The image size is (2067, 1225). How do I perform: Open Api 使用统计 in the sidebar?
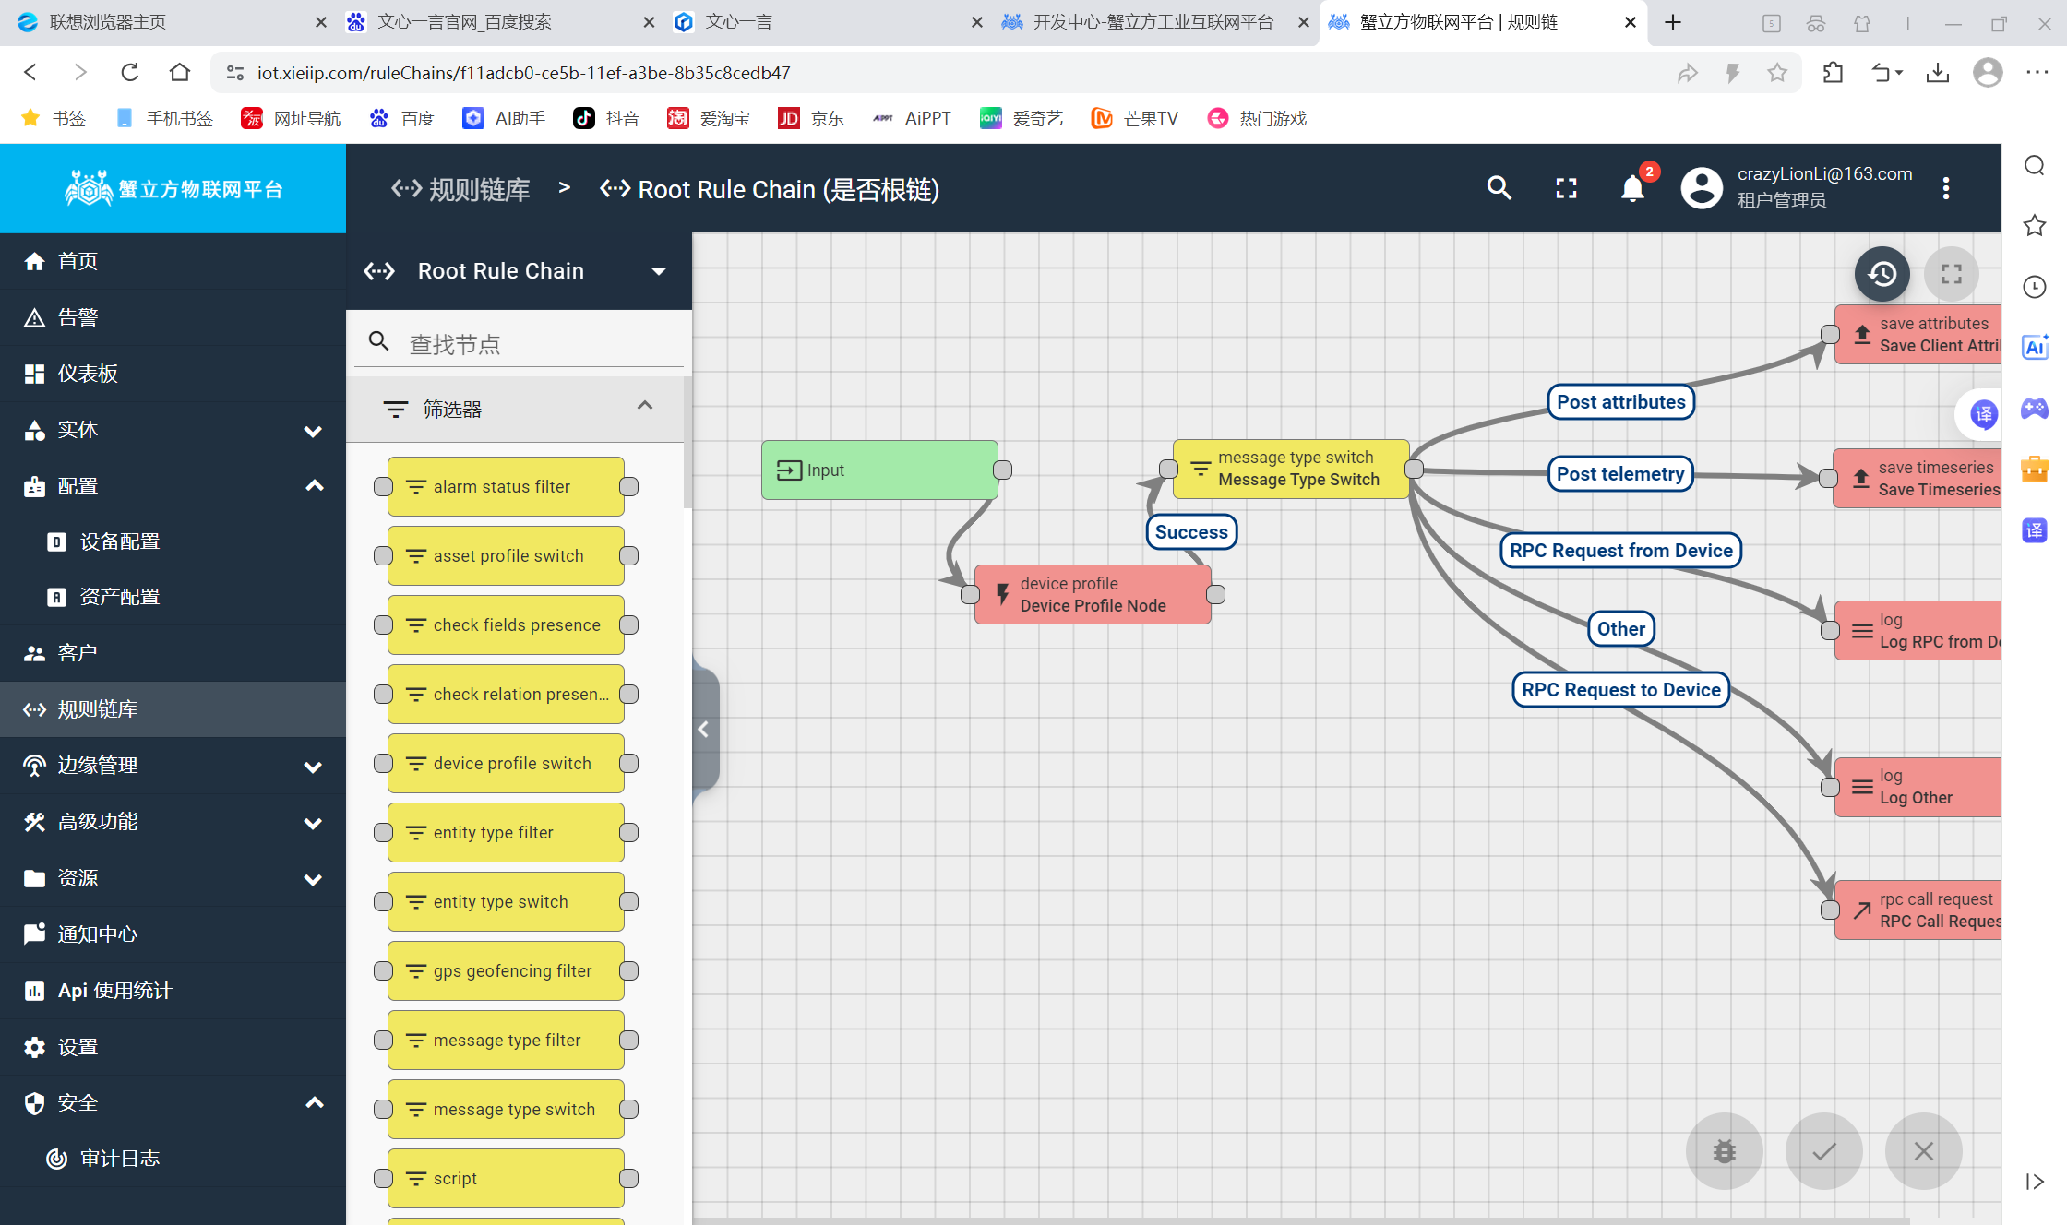click(173, 991)
